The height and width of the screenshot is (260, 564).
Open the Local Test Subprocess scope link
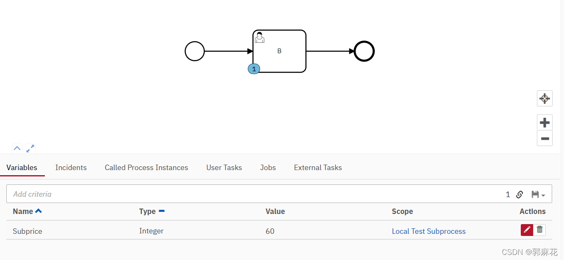pyautogui.click(x=429, y=231)
